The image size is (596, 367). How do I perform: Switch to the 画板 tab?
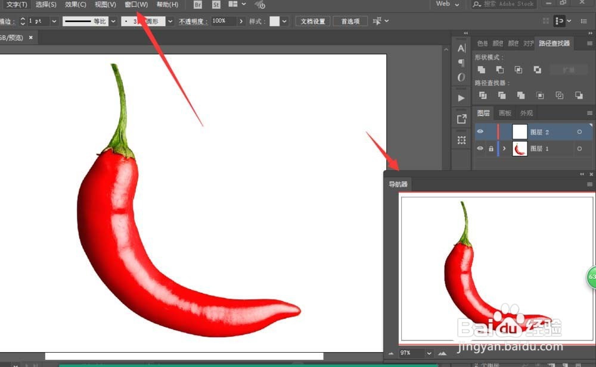(505, 113)
